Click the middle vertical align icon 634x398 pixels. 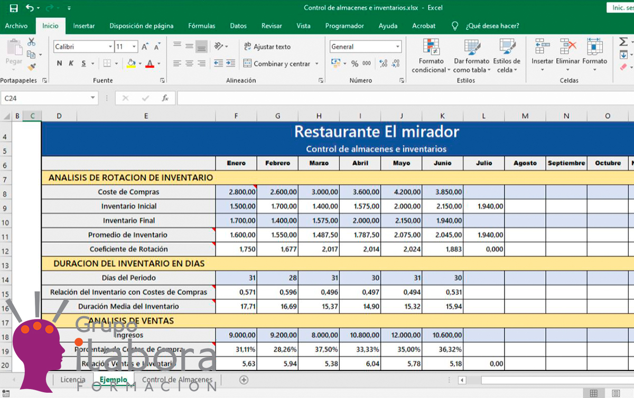tap(190, 46)
